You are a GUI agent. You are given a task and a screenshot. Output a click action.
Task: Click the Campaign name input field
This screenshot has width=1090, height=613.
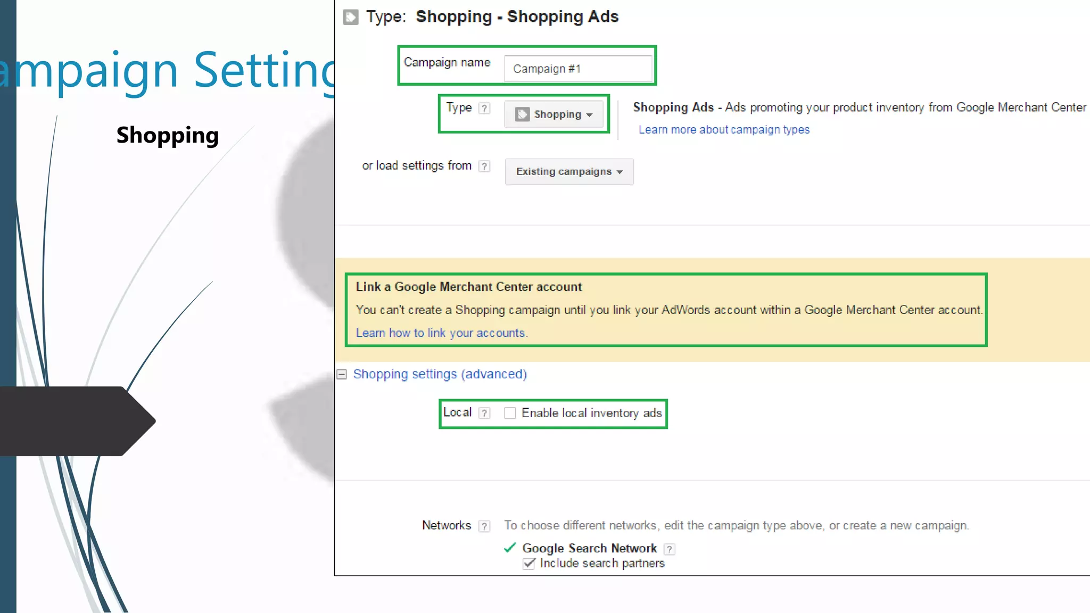point(578,69)
